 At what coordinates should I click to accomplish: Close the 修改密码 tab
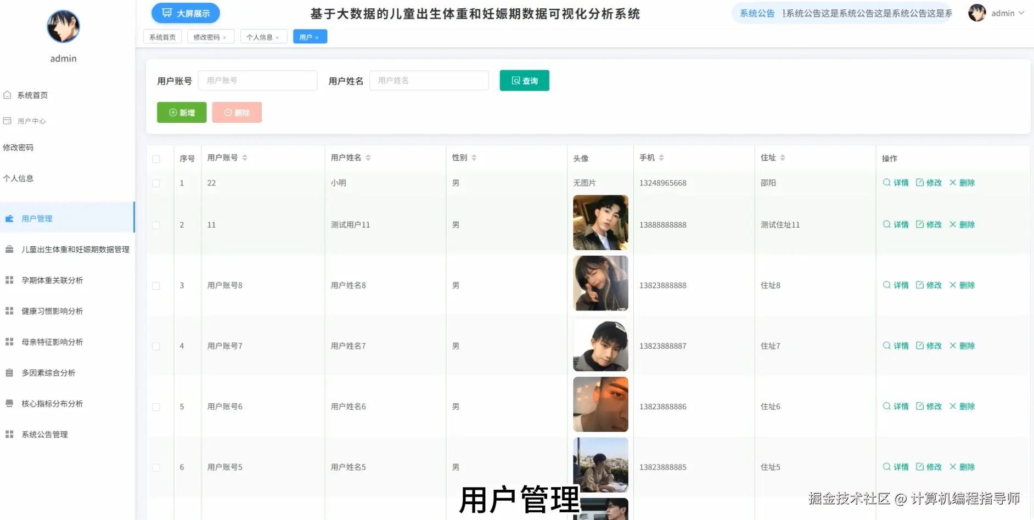click(x=224, y=37)
